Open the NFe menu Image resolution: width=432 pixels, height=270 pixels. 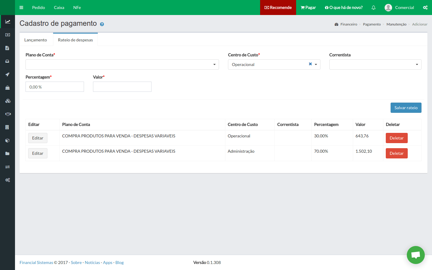(x=77, y=7)
